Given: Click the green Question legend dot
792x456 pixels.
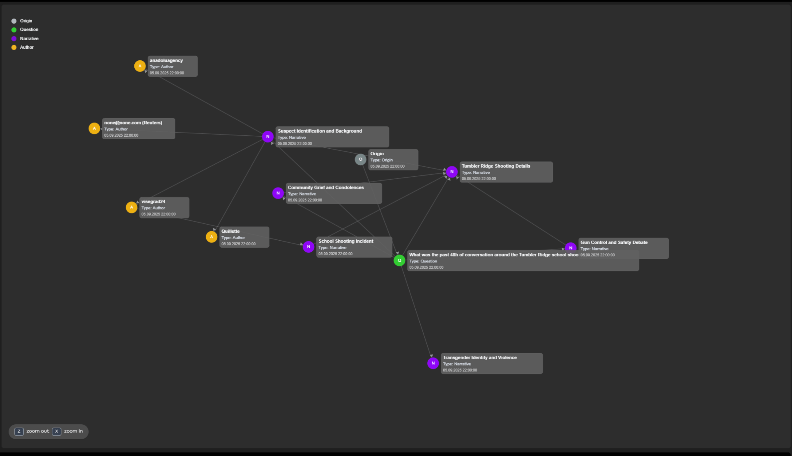Looking at the screenshot, I should point(14,30).
